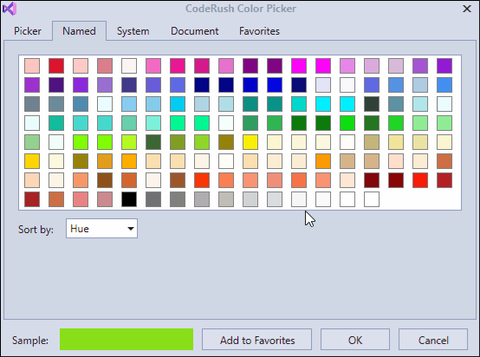Pick the dark slate gray swatch after cyan

(x=372, y=104)
